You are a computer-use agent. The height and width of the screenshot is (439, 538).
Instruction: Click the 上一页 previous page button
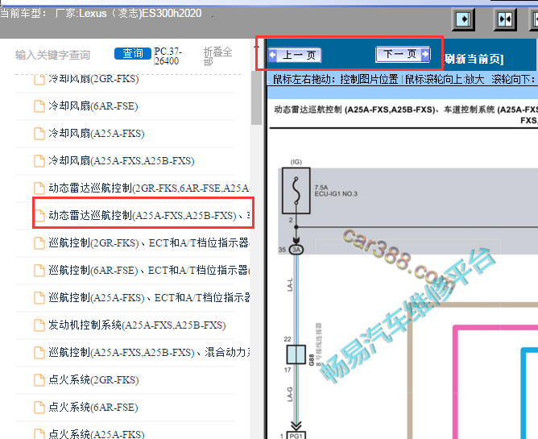coord(295,56)
